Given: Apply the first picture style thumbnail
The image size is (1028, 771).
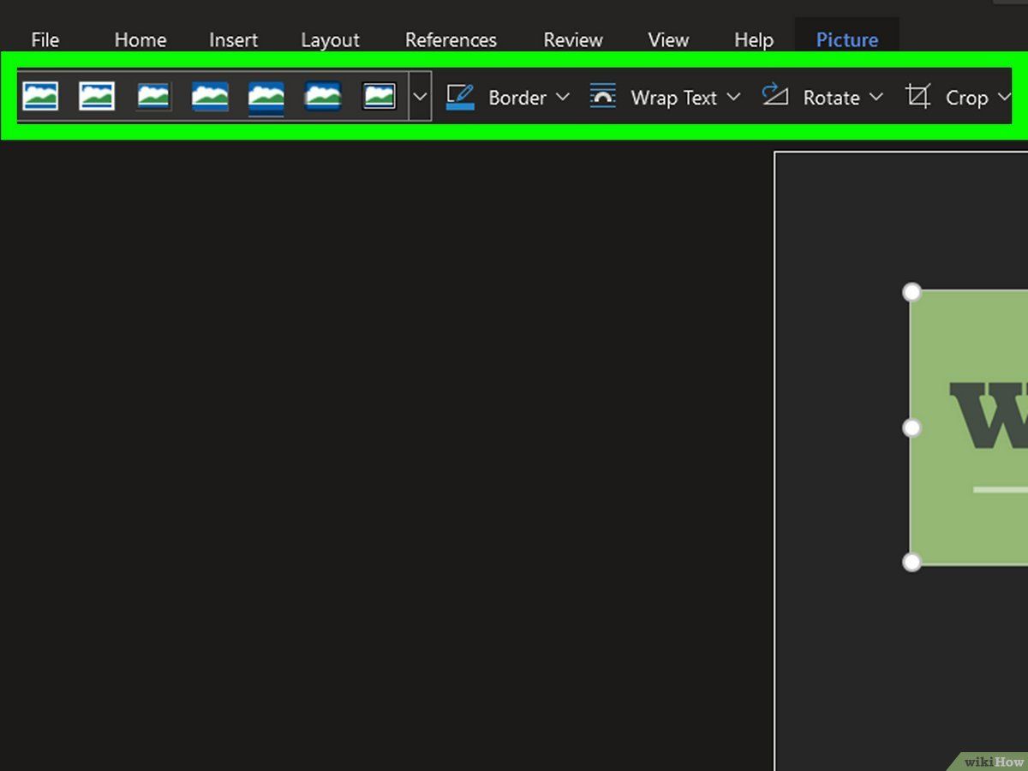Looking at the screenshot, I should tap(40, 96).
